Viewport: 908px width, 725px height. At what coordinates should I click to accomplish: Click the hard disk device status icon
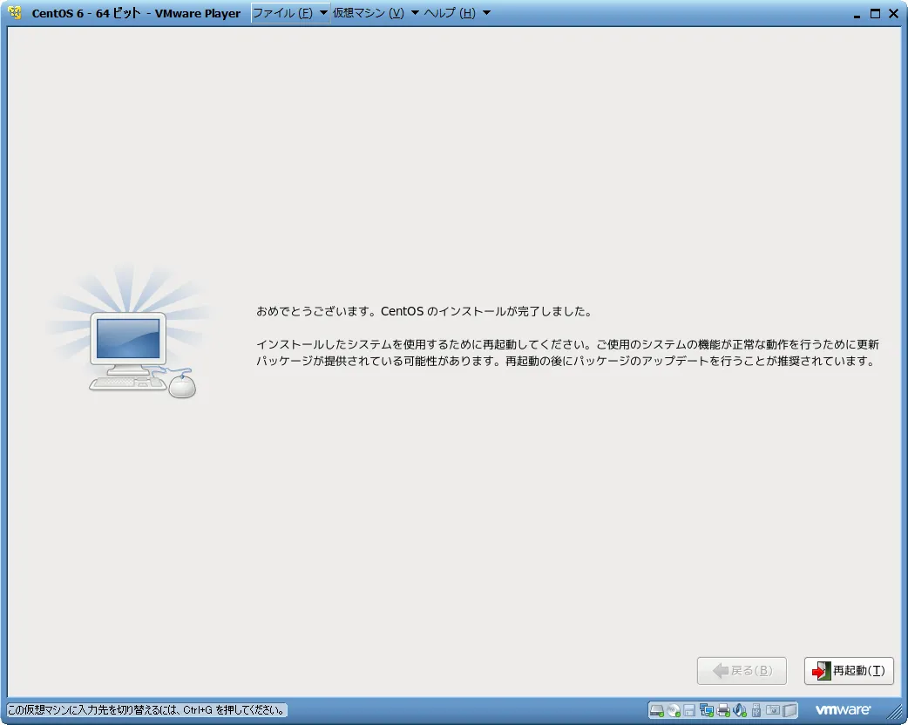pos(655,709)
